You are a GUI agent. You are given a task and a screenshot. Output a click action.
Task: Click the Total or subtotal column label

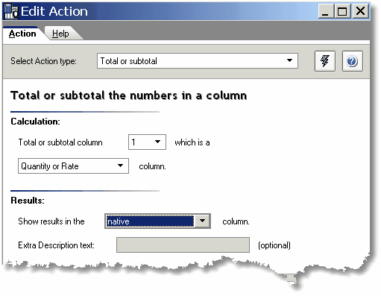[60, 142]
